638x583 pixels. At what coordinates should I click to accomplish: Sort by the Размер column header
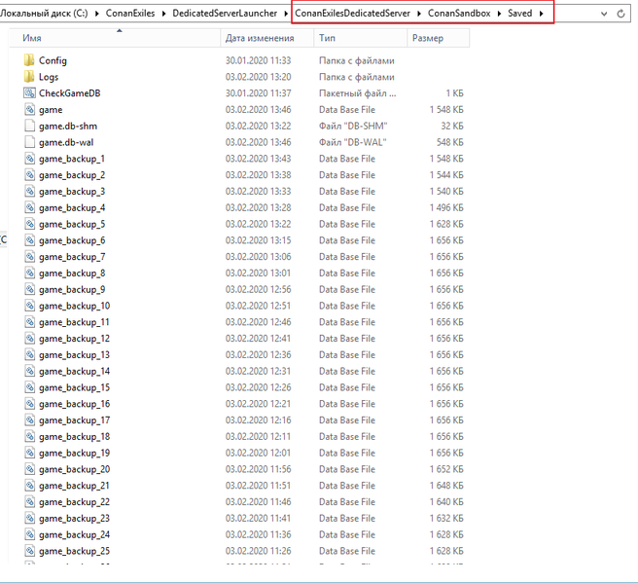point(439,38)
